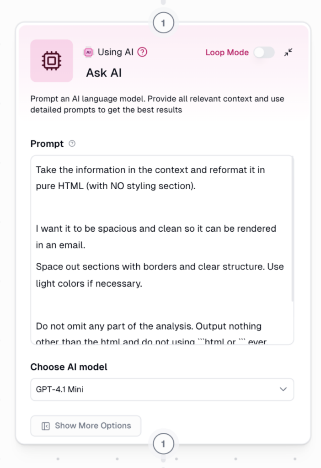Image resolution: width=321 pixels, height=468 pixels.
Task: Collapse the Ask AI card with arrows icon
Action: click(x=288, y=53)
